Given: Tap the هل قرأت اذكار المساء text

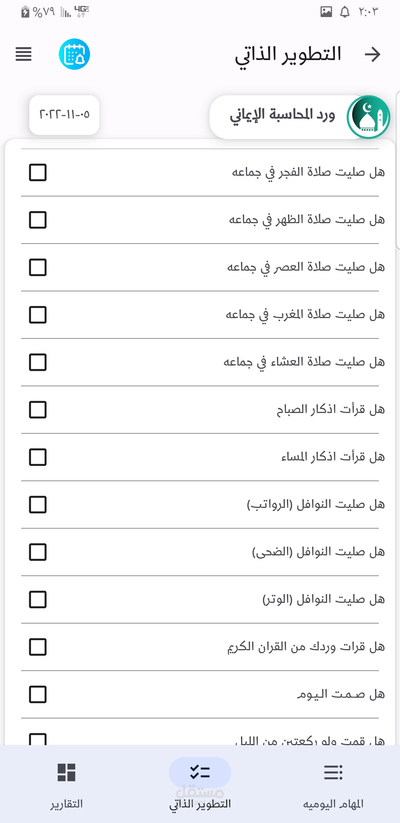Looking at the screenshot, I should coord(333,457).
